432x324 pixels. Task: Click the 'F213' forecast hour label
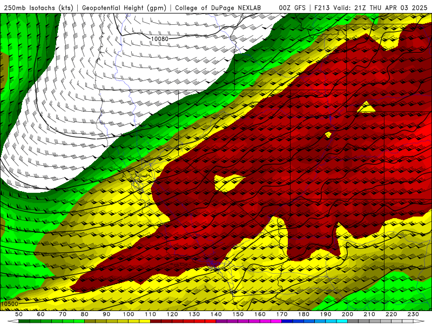click(x=322, y=8)
